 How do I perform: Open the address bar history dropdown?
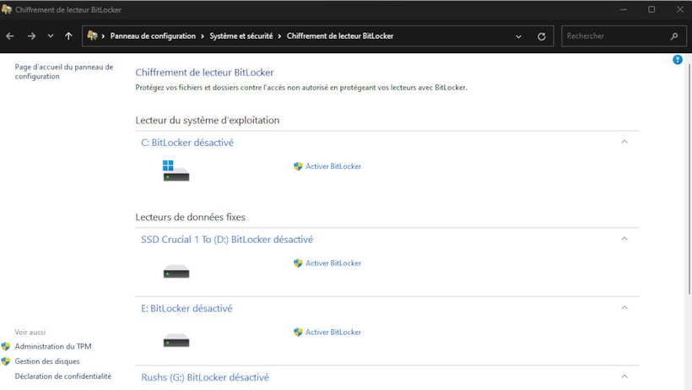click(518, 36)
